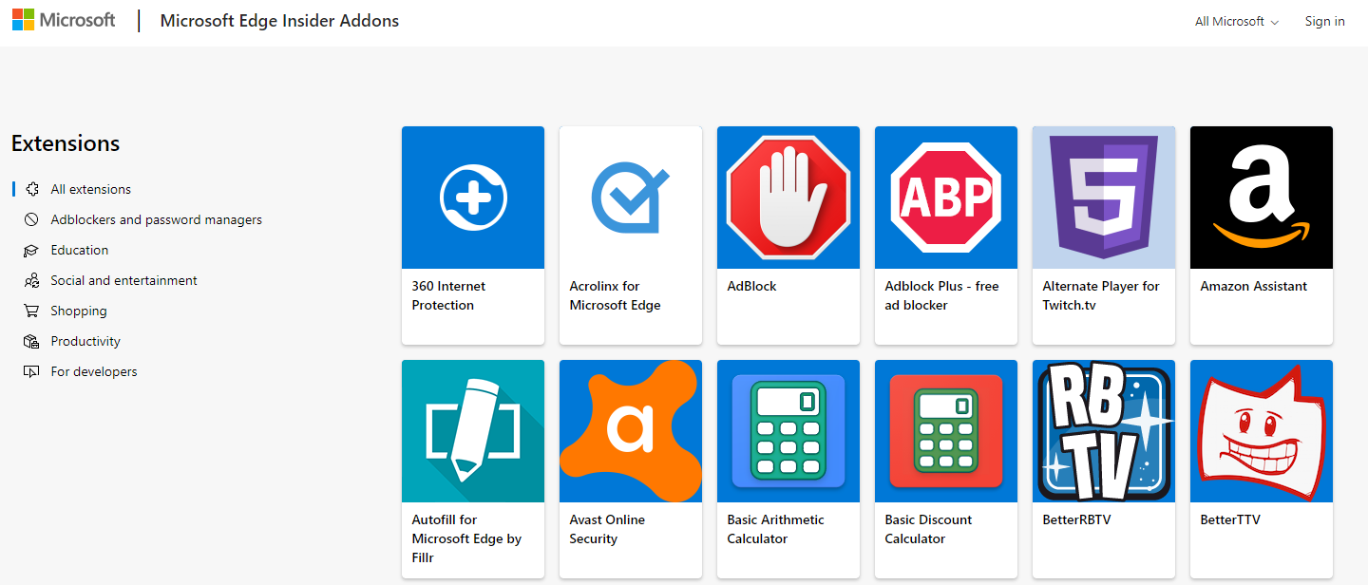Open the blue Basic Arithmetic Calculator icon
The image size is (1368, 585).
(x=788, y=431)
